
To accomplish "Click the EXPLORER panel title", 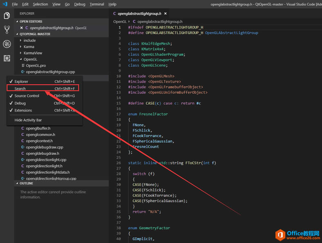I will [x=27, y=13].
